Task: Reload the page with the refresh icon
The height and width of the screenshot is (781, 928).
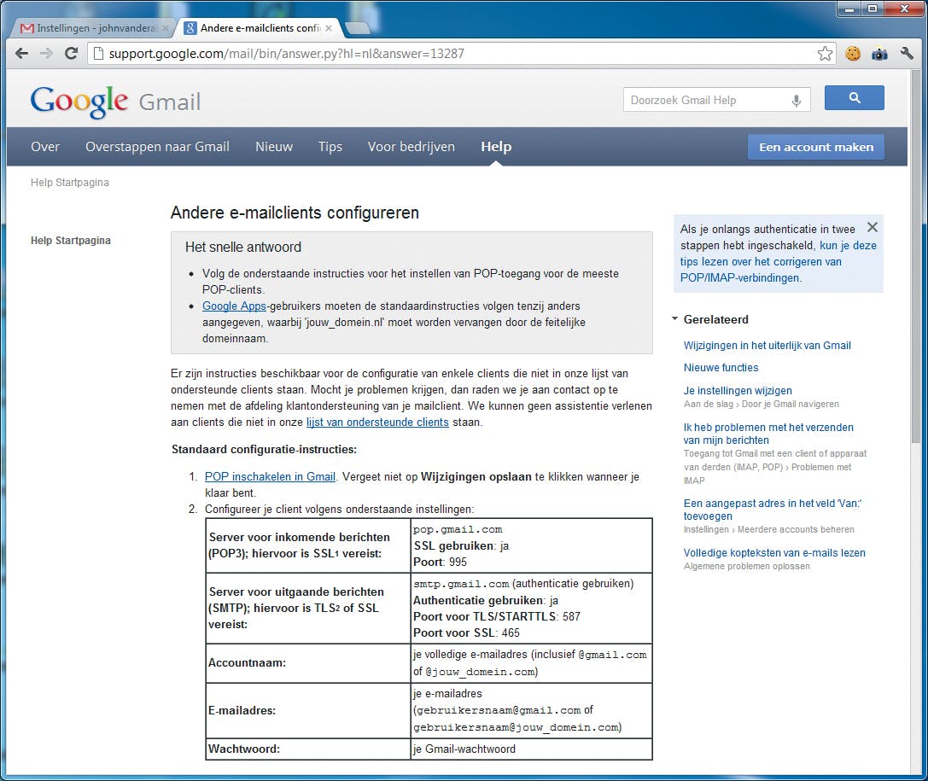Action: [71, 53]
